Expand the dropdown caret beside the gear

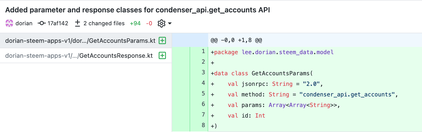click(170, 23)
